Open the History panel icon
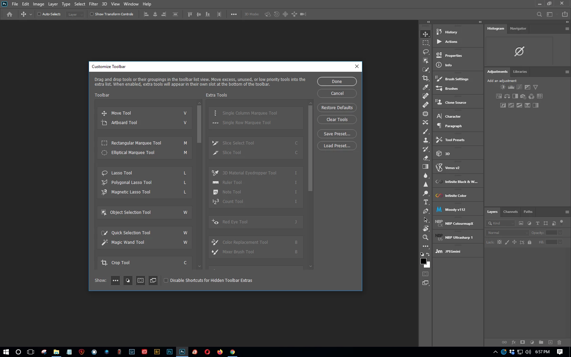The height and width of the screenshot is (357, 571). 439,32
